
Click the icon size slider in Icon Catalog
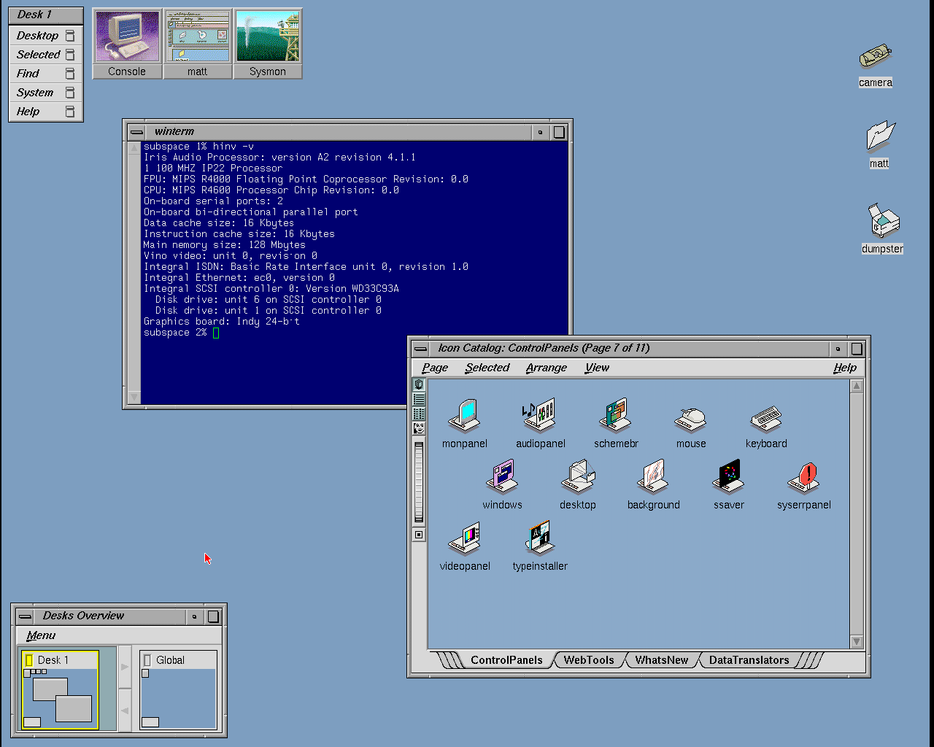point(419,481)
